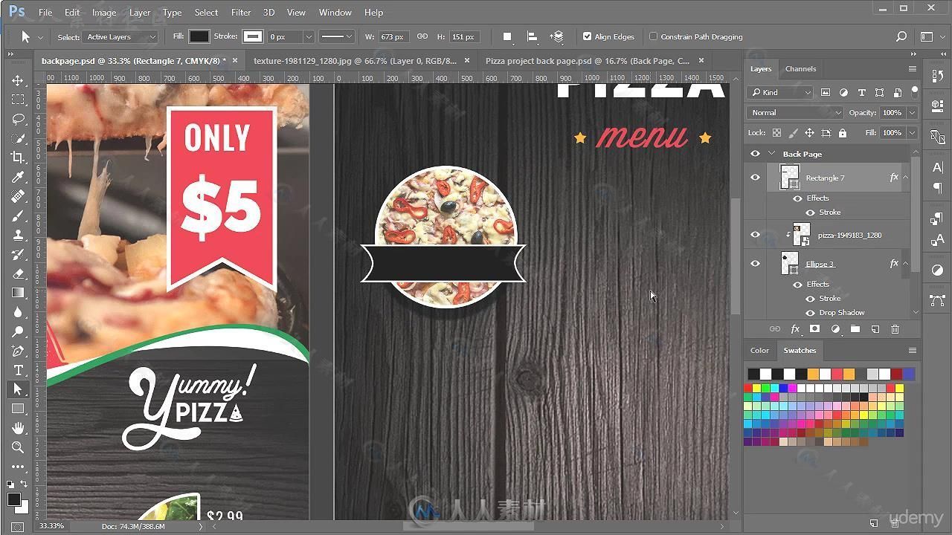The width and height of the screenshot is (952, 535).
Task: Select the Horizontal Type tool
Action: 18,370
